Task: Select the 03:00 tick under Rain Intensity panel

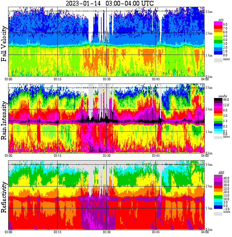Action: coord(8,156)
